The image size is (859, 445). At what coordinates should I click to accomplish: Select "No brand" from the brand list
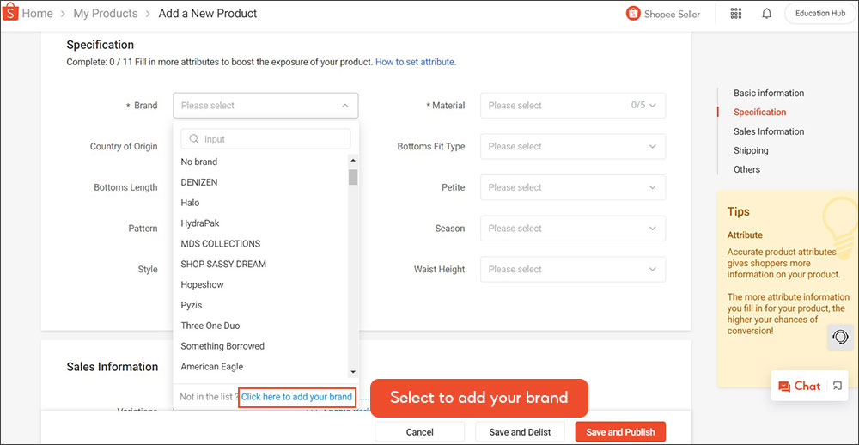click(x=199, y=162)
